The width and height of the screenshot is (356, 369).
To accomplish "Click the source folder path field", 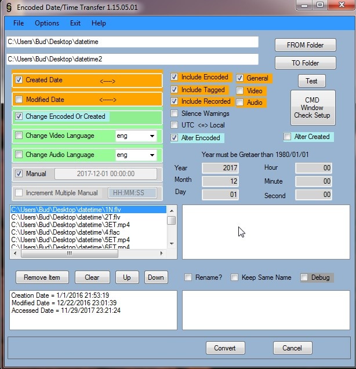I will [x=132, y=42].
